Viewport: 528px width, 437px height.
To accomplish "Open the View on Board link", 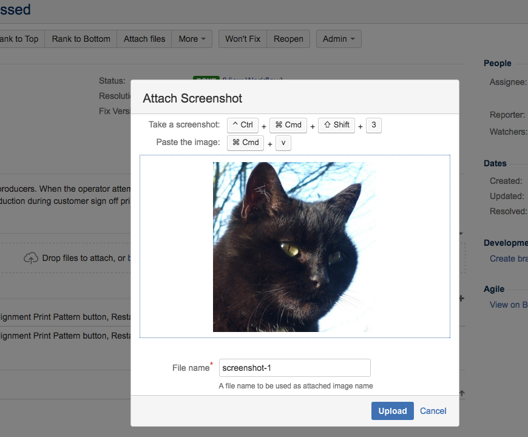I will [x=509, y=305].
